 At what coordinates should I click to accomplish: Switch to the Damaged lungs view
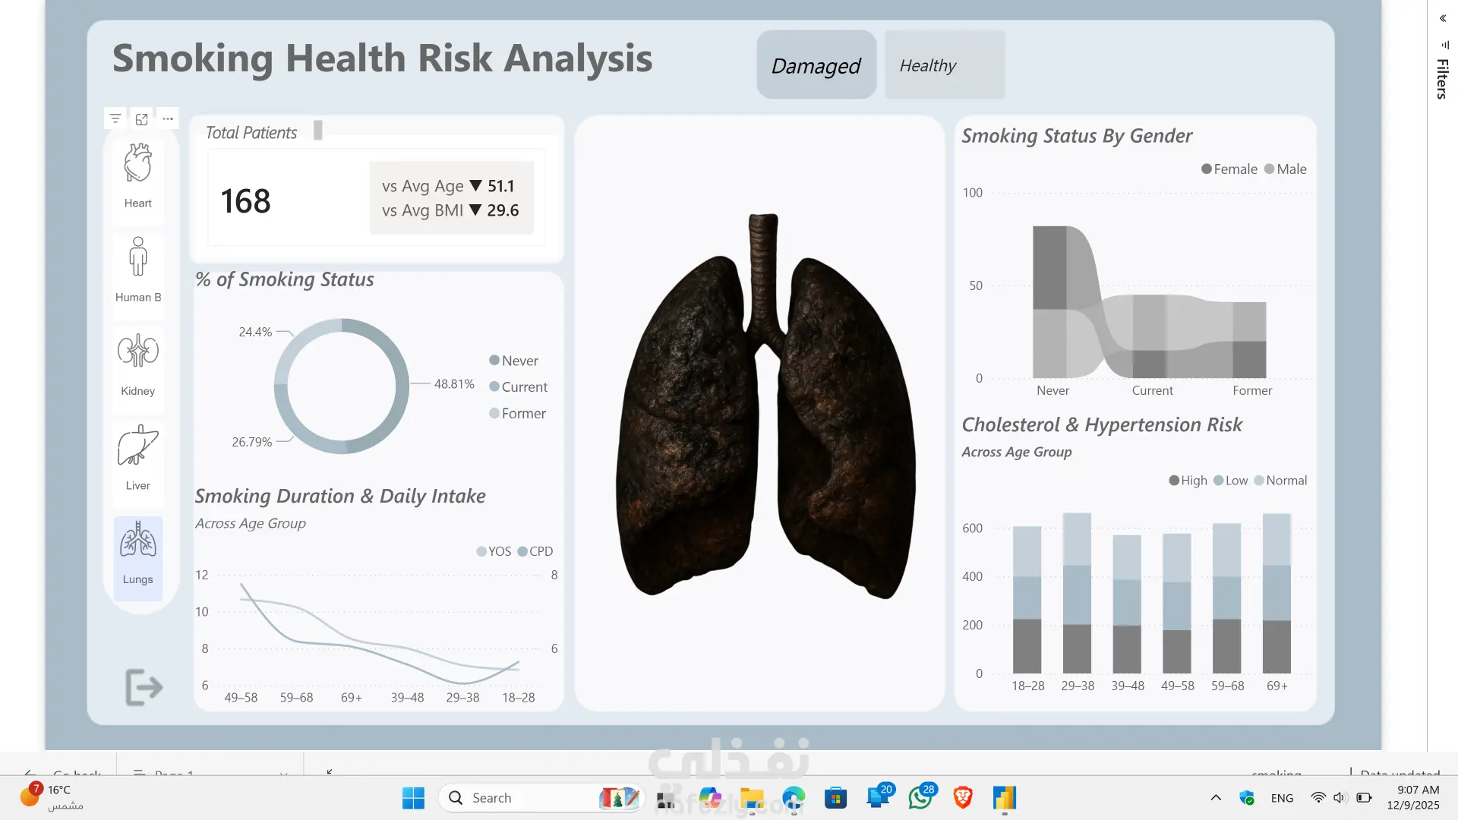coord(816,65)
